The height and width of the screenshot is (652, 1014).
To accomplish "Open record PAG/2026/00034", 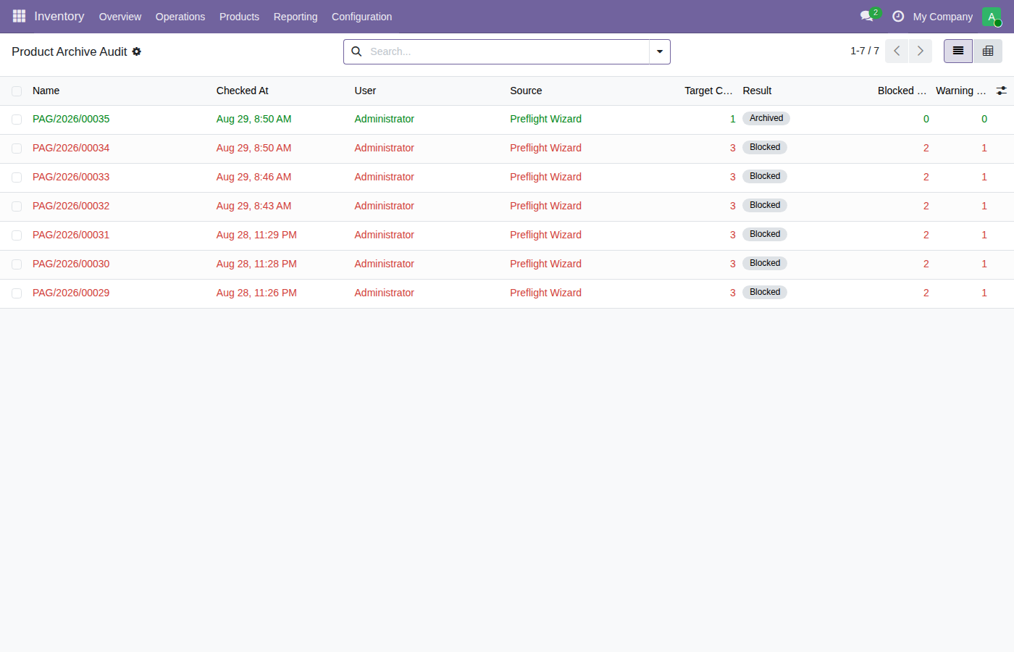I will coord(71,148).
